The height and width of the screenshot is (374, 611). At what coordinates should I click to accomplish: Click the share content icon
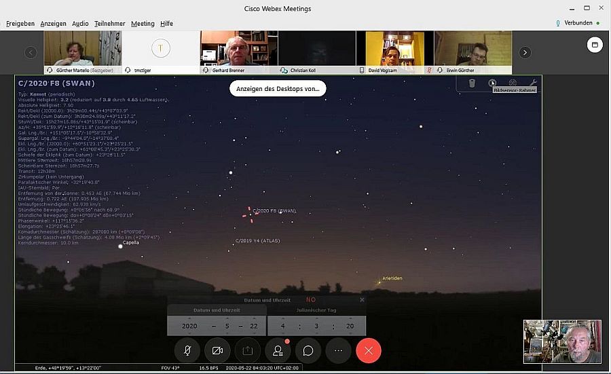coord(248,350)
